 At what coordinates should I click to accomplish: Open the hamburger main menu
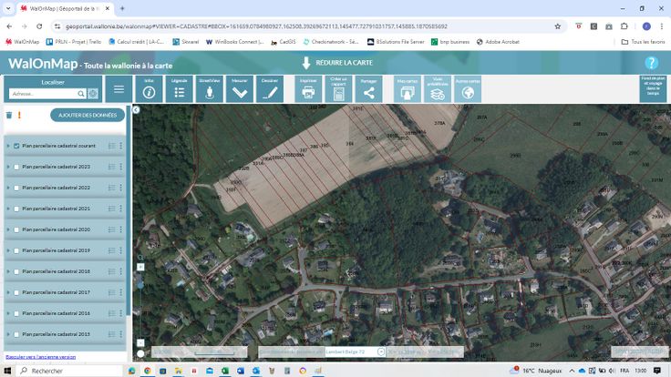119,89
